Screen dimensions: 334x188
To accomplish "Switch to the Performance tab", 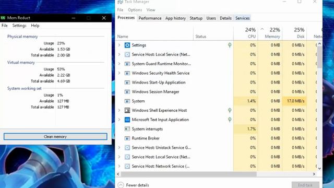I will click(x=150, y=18).
